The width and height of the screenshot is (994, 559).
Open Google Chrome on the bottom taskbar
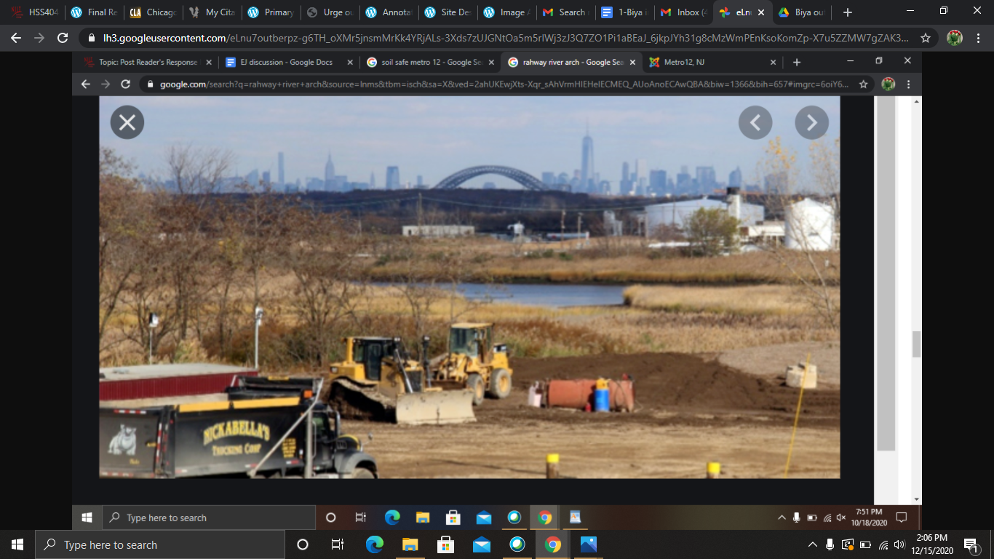pyautogui.click(x=552, y=544)
